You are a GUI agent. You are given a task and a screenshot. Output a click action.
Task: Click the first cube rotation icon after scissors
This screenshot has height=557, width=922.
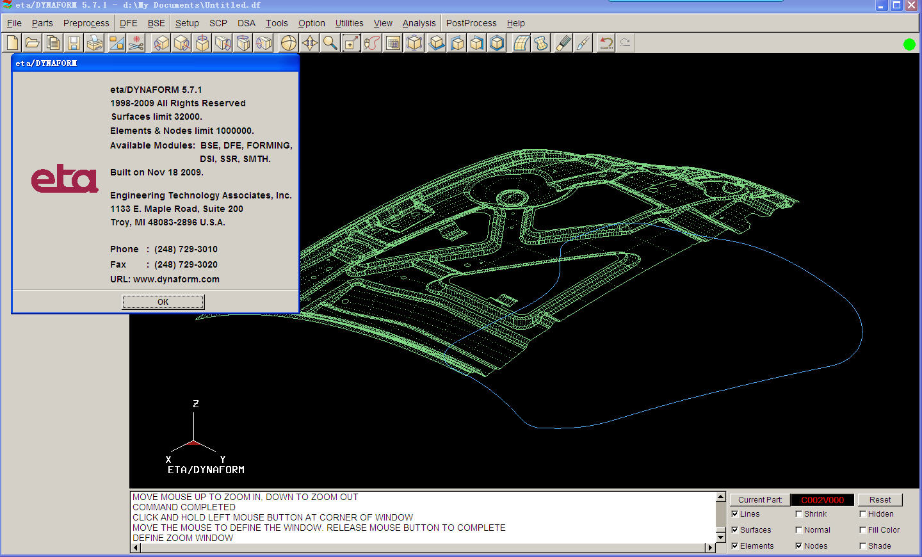161,43
